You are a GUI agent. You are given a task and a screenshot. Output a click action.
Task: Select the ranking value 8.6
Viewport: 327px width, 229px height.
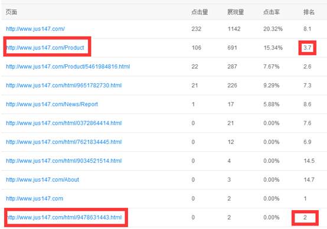pyautogui.click(x=308, y=104)
